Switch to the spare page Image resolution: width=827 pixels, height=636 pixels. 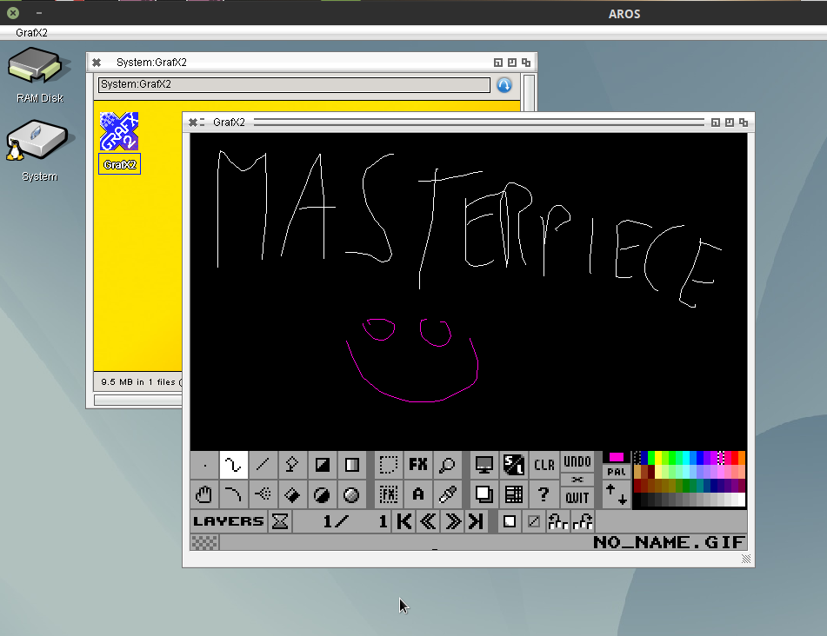pos(484,494)
